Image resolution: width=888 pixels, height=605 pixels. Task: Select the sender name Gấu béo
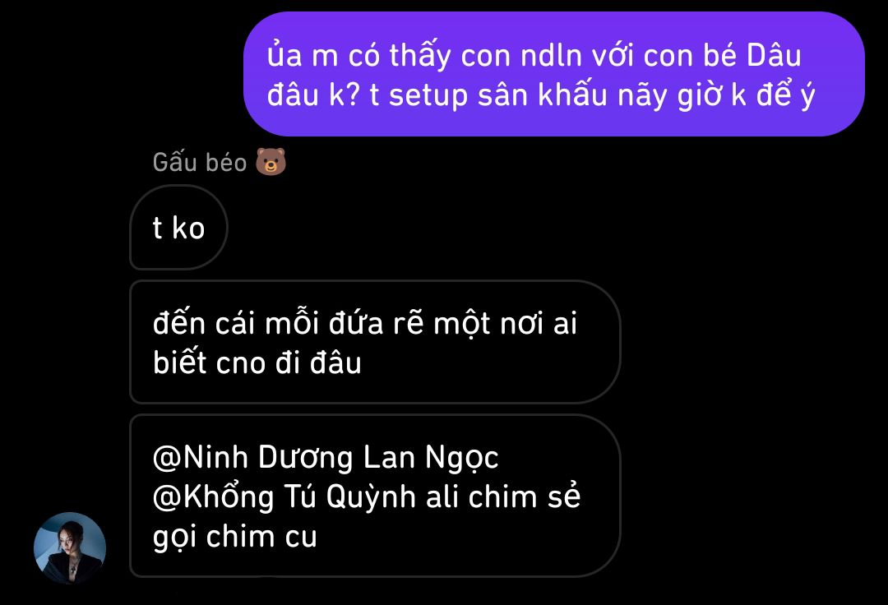pos(199,163)
